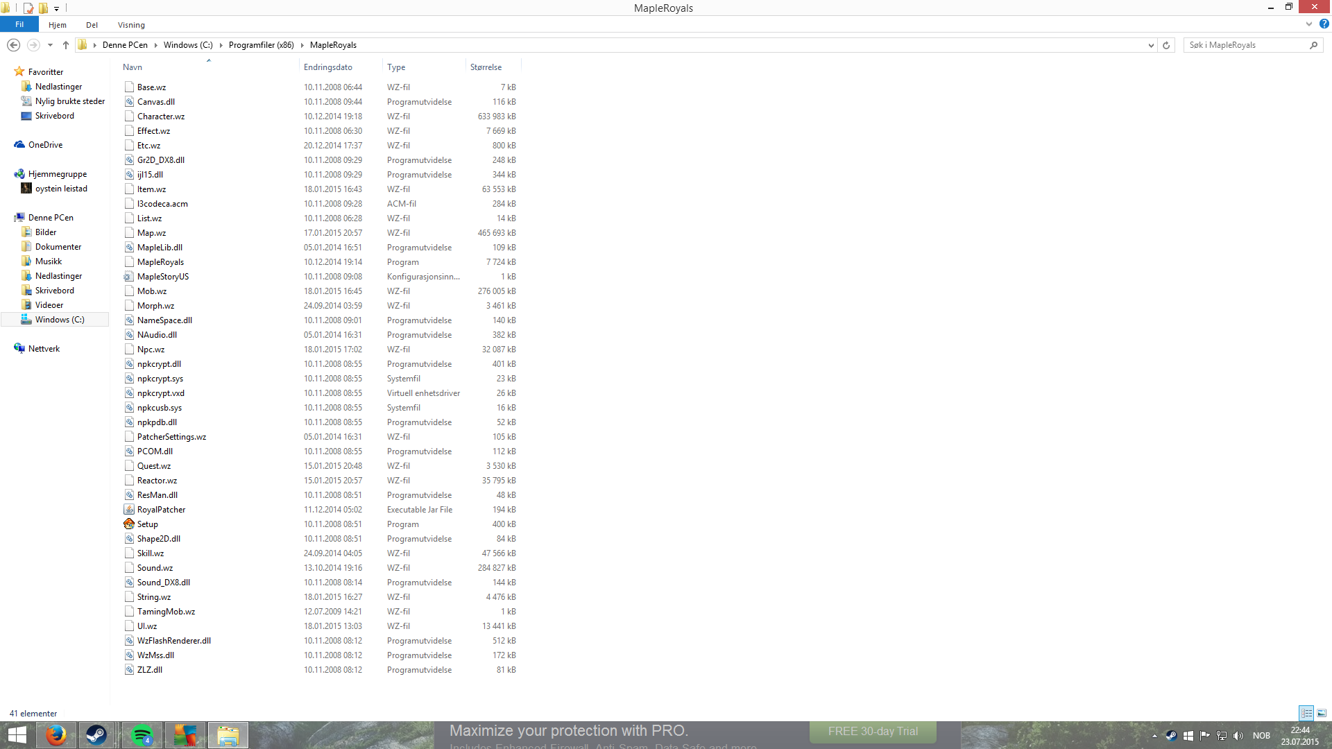
Task: Switch to details view layout
Action: pyautogui.click(x=1306, y=713)
